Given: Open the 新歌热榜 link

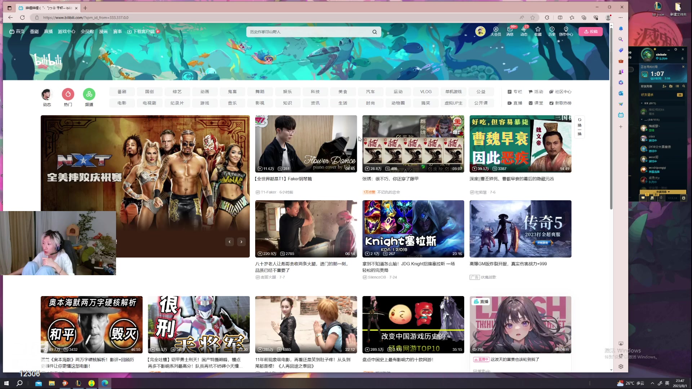Looking at the screenshot, I should 560,103.
